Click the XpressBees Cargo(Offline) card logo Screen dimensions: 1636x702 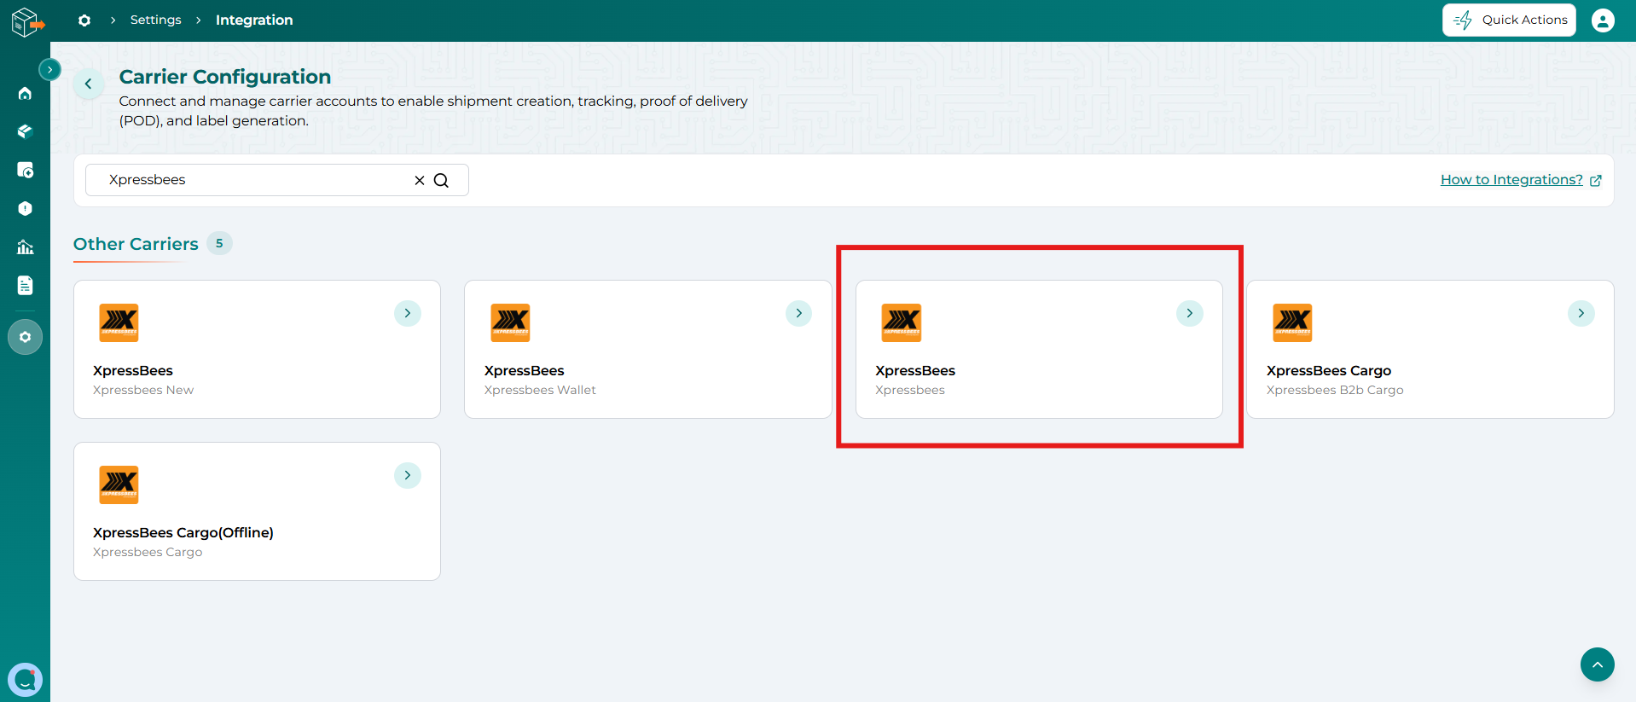tap(119, 484)
